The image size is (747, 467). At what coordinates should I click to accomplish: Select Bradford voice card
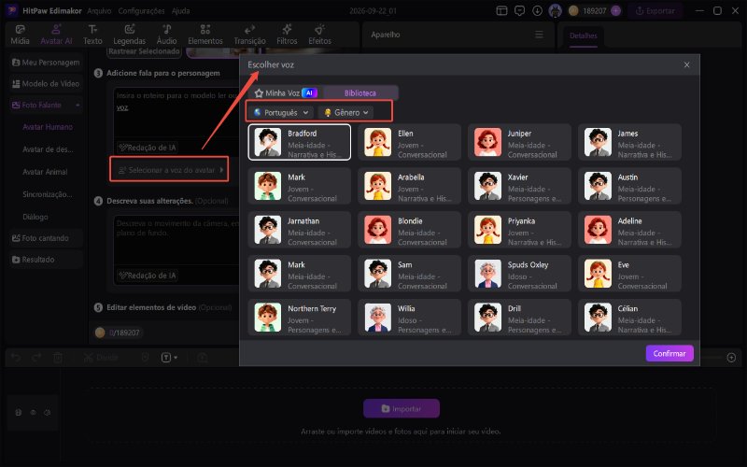pyautogui.click(x=299, y=142)
